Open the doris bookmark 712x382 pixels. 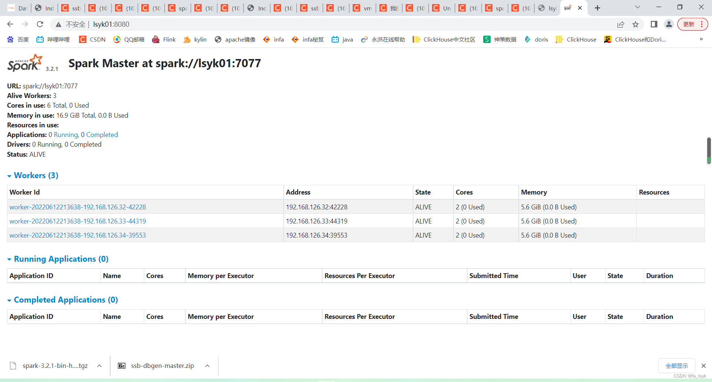[536, 39]
